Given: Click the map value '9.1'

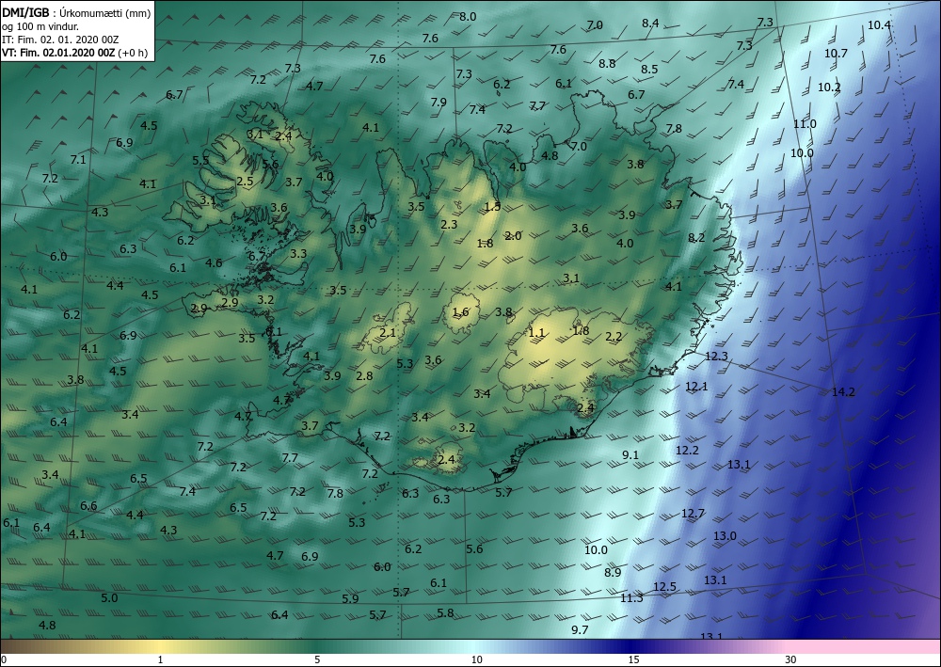Looking at the screenshot, I should pos(630,454).
